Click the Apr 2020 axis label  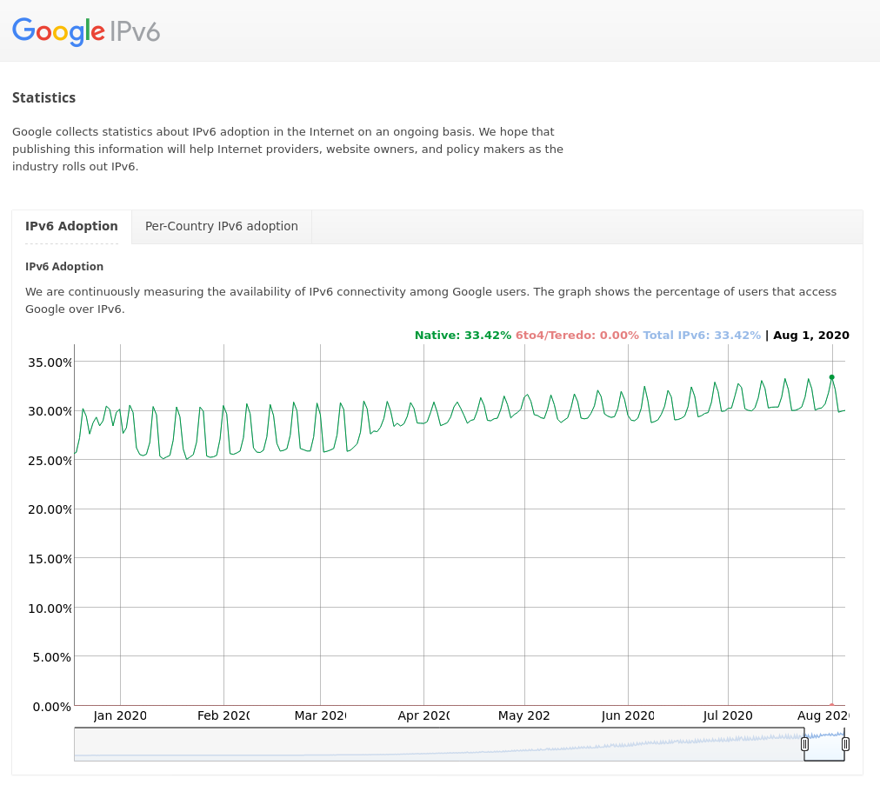(423, 715)
